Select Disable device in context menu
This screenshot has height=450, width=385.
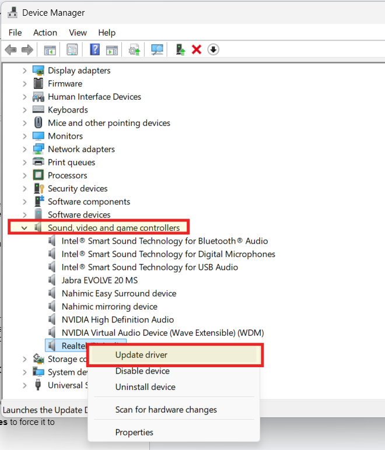click(142, 371)
